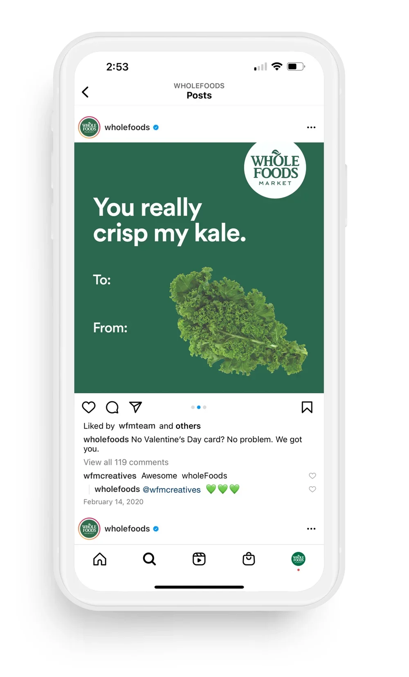The height and width of the screenshot is (677, 409).
Task: Select the third carousel dot indicator
Action: click(204, 407)
